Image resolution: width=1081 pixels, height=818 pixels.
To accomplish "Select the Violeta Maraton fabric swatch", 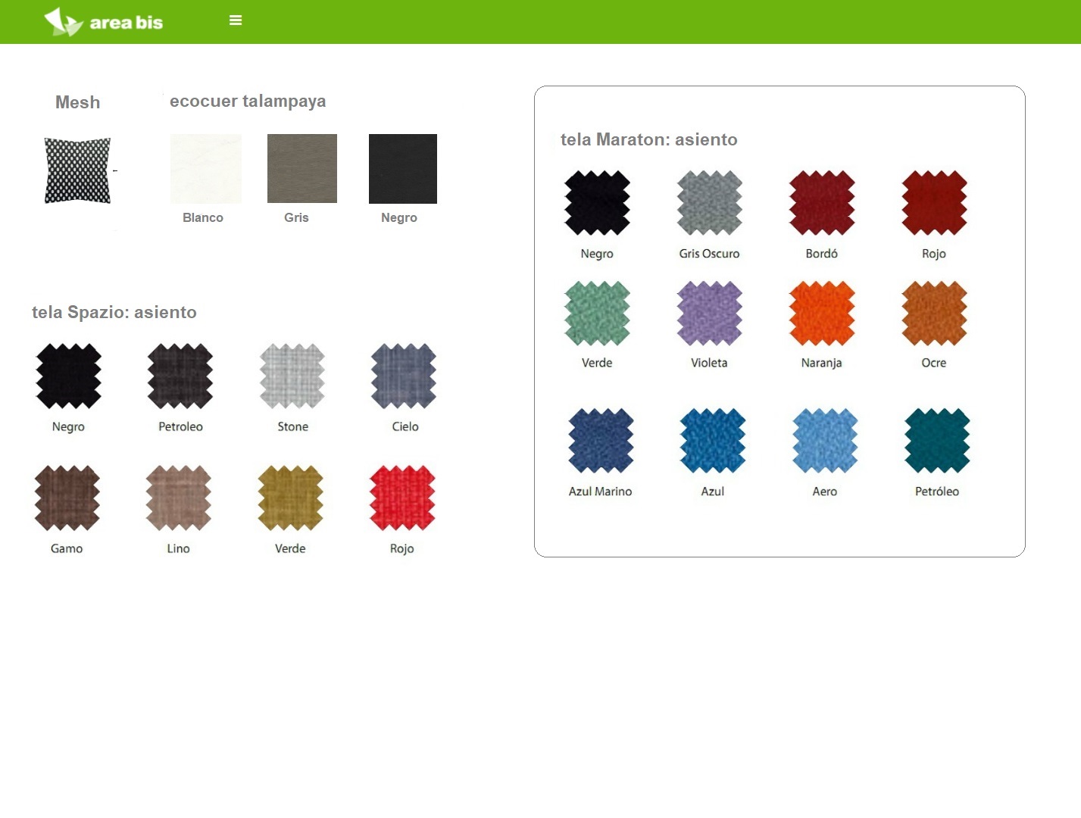I will [710, 314].
